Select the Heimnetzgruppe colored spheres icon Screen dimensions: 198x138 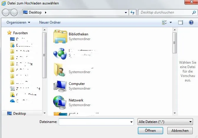[60, 53]
